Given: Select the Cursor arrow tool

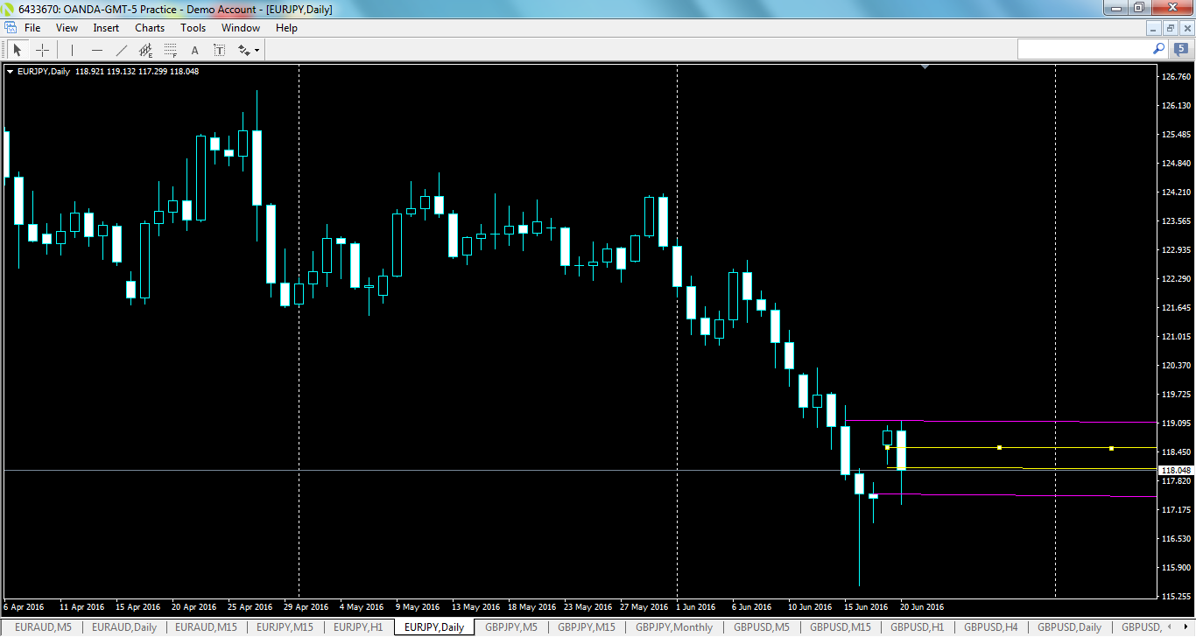Looking at the screenshot, I should pos(18,49).
